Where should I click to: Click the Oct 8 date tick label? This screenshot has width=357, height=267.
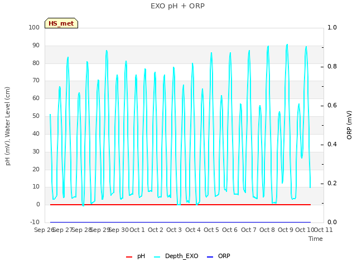click(x=267, y=230)
